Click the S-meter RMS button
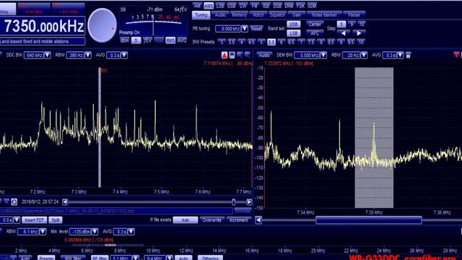Screen dimensions: 462x260 coord(170,40)
